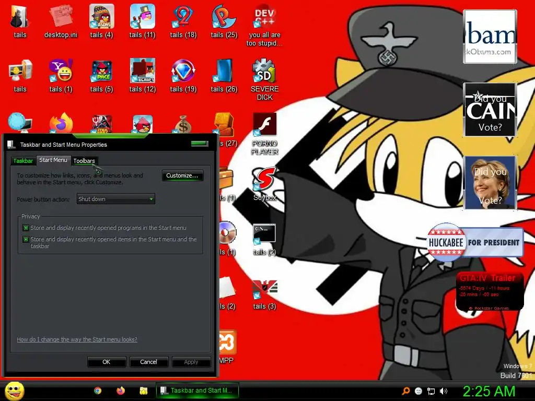This screenshot has height=401, width=535.
Task: Open the tails (5) Angry Birds Space icon
Action: click(x=101, y=76)
